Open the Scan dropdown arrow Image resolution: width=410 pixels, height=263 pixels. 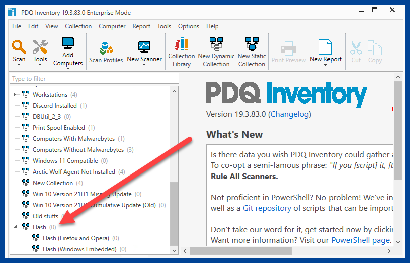coord(19,64)
